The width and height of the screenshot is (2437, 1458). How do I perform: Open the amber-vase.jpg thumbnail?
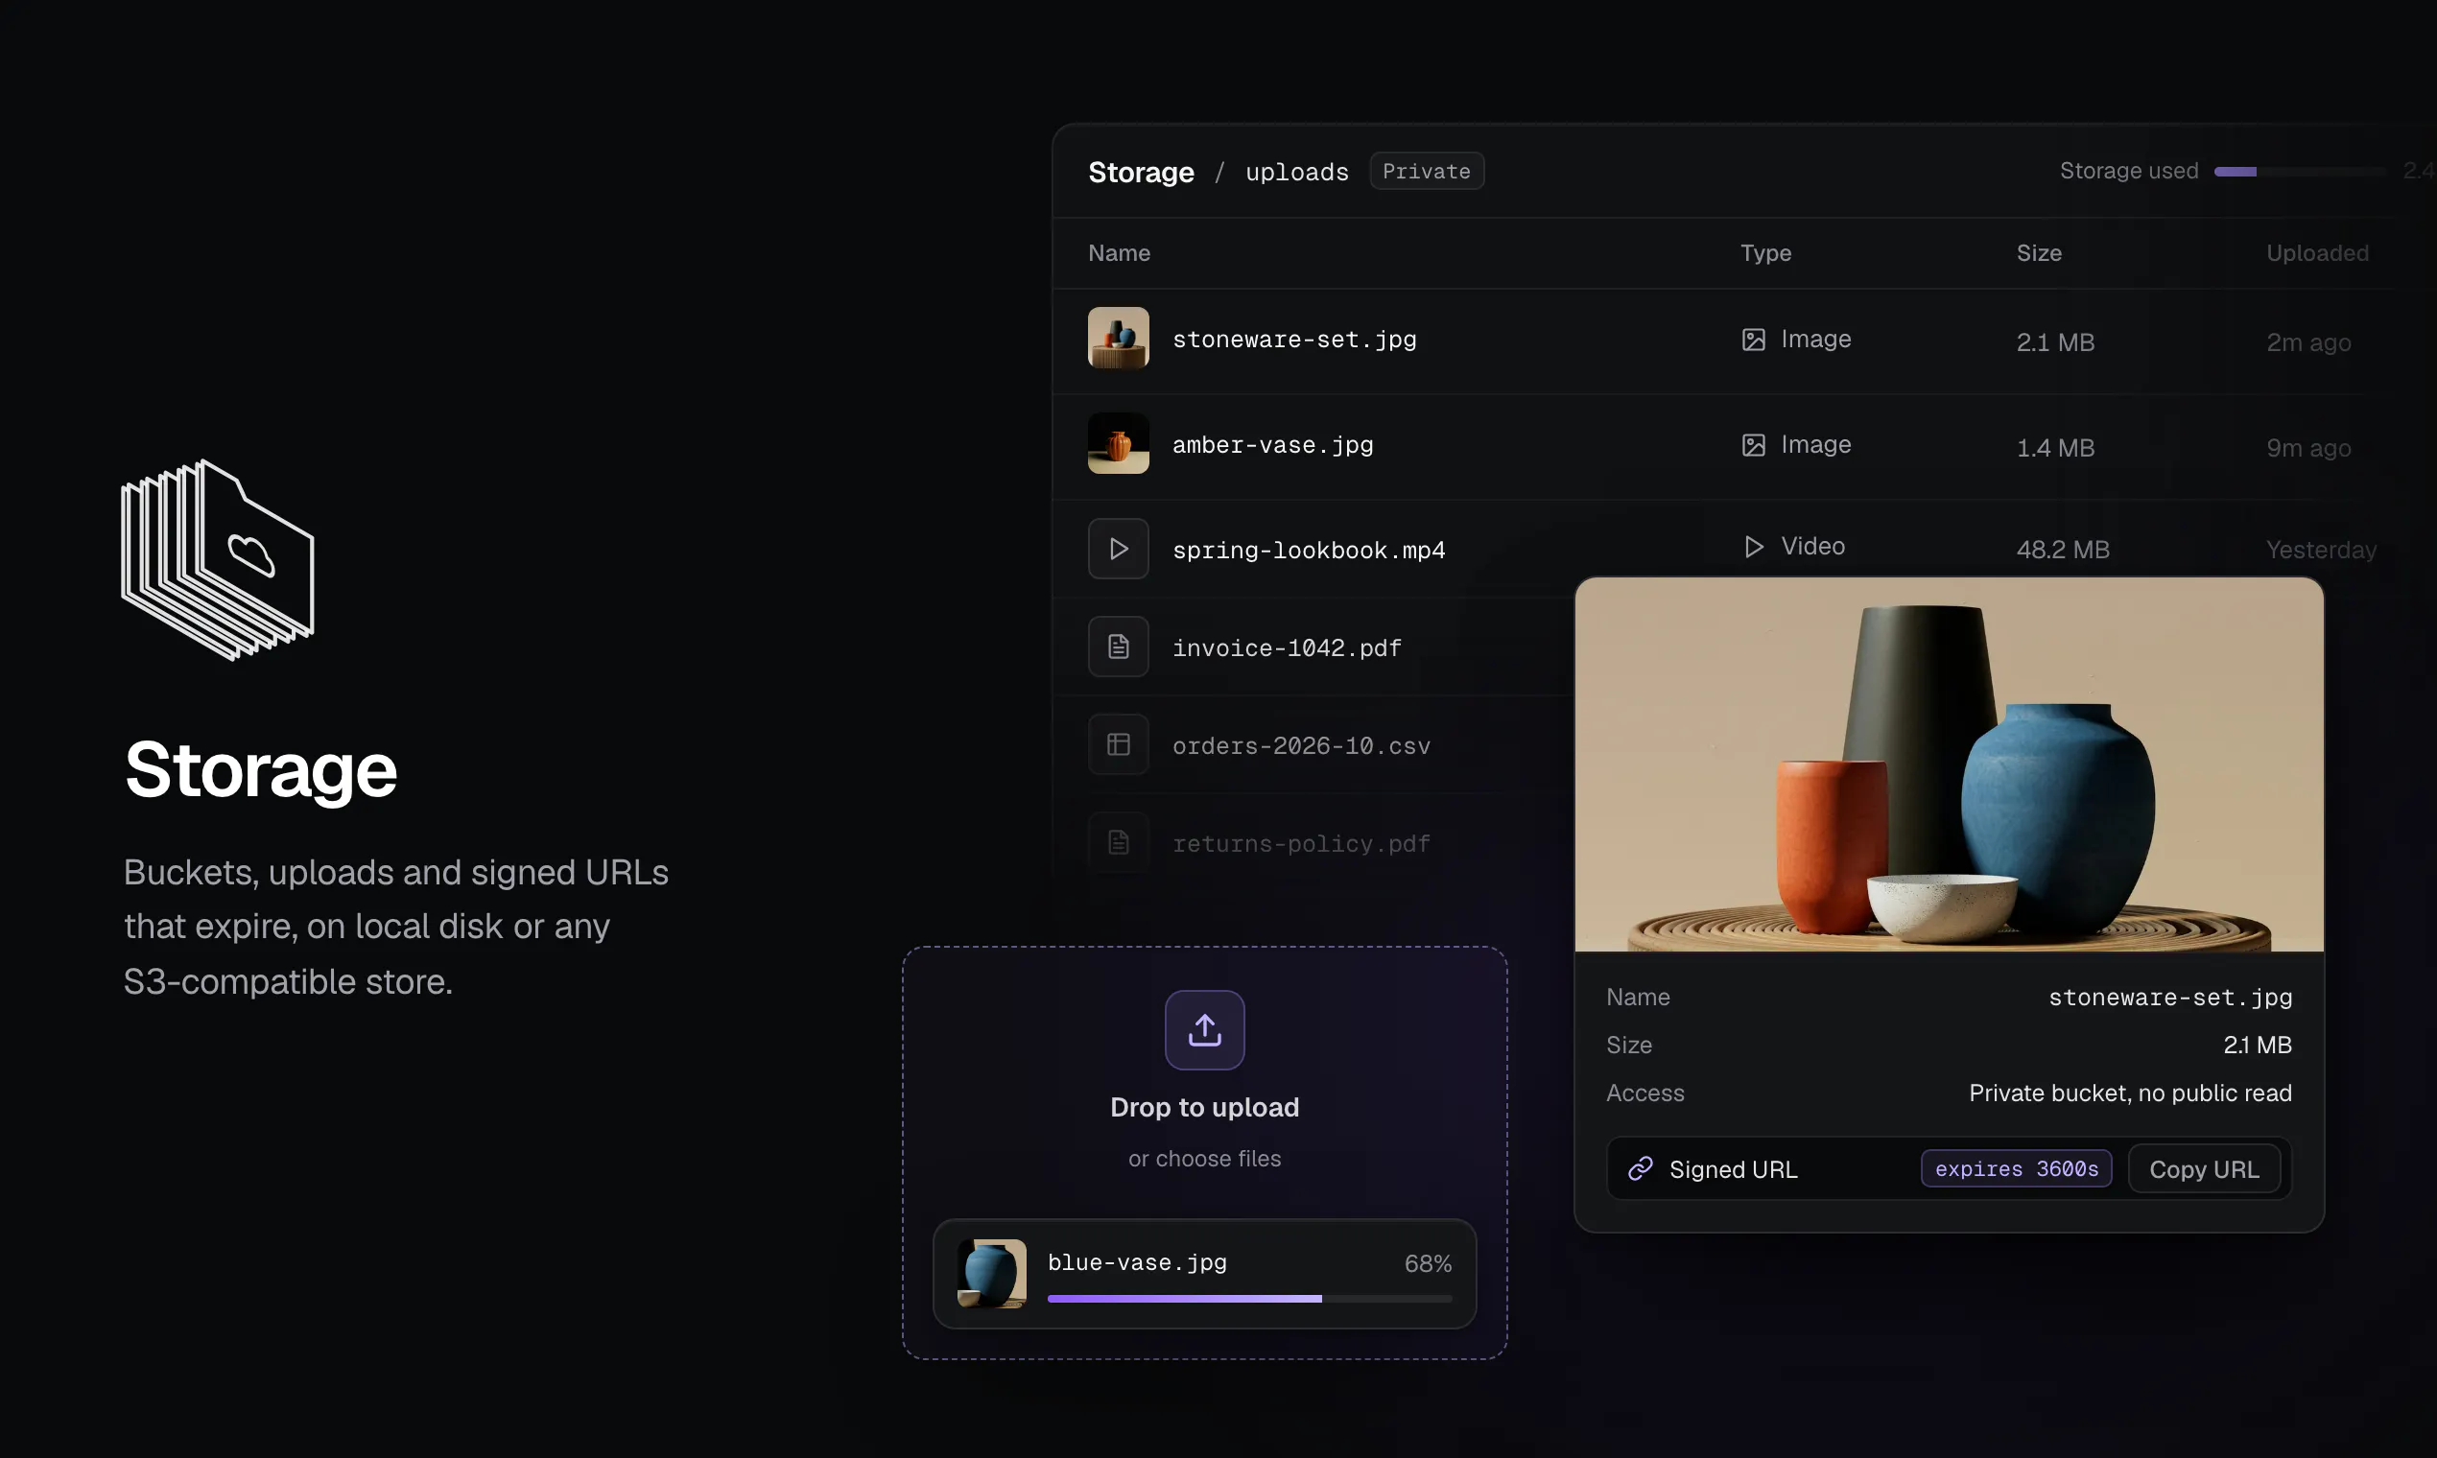pos(1119,443)
